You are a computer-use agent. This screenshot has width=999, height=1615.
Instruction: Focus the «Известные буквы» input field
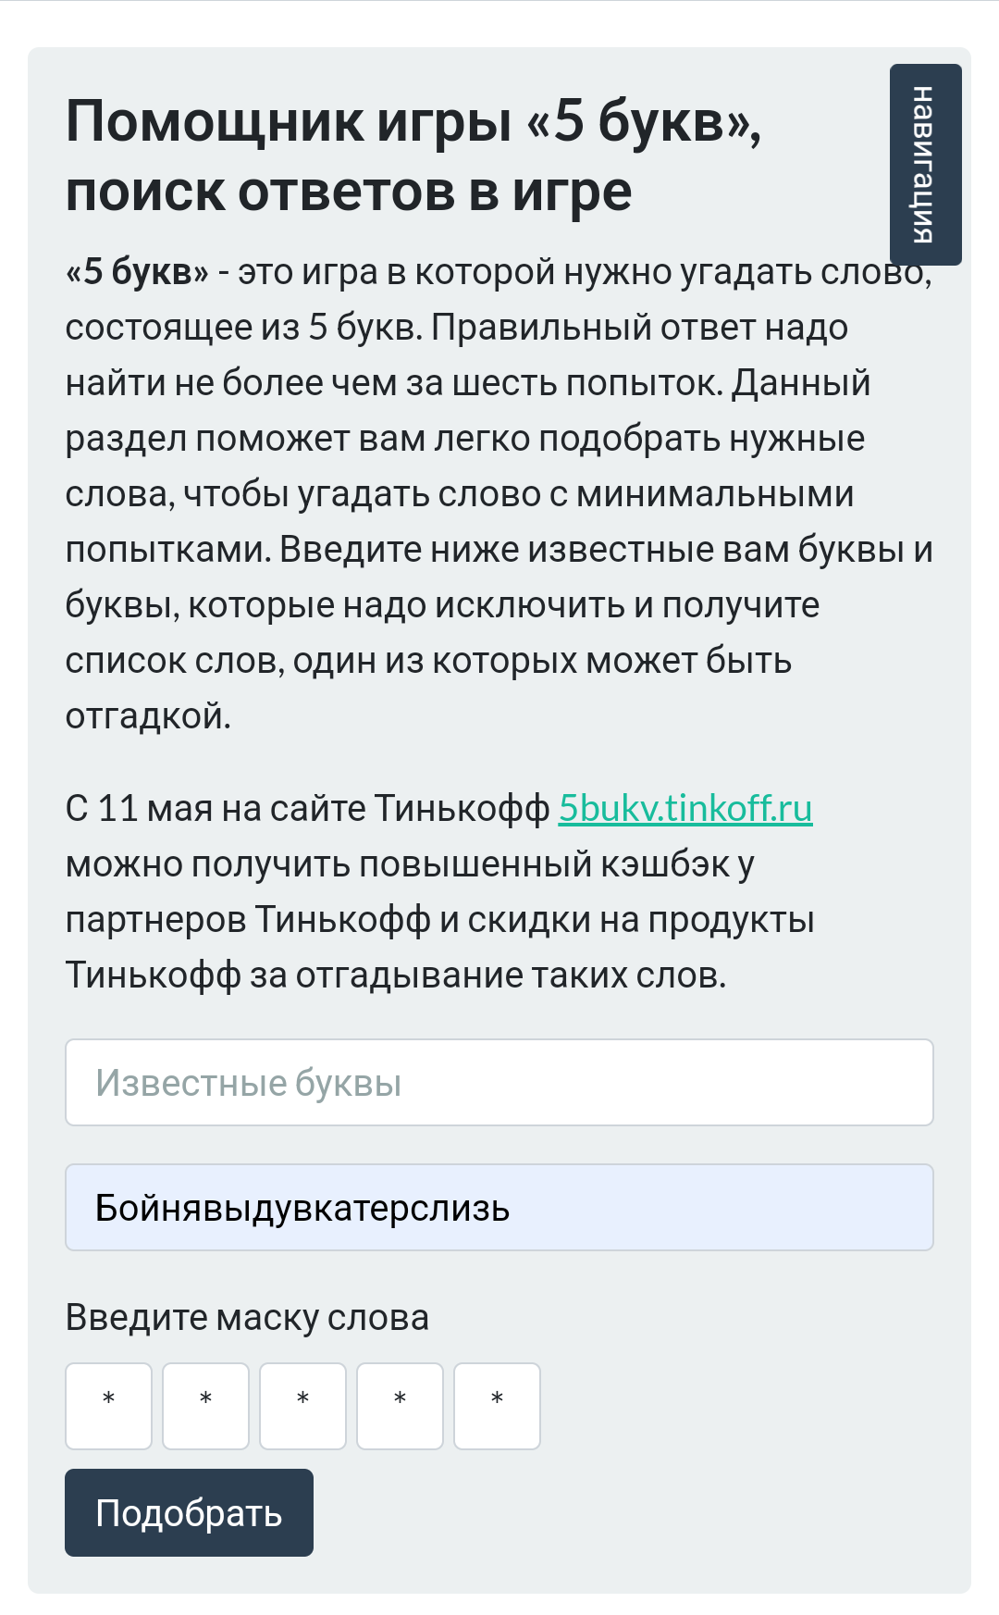499,1083
